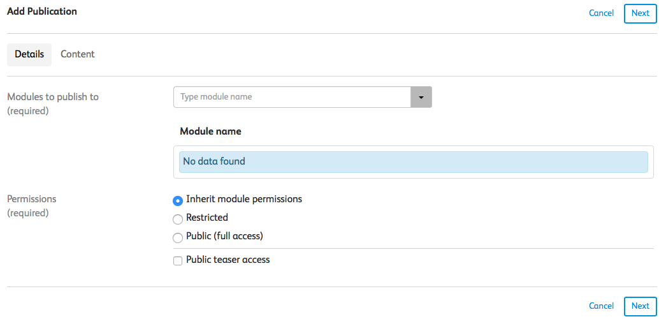
Task: Click the No data found row
Action: [x=413, y=161]
